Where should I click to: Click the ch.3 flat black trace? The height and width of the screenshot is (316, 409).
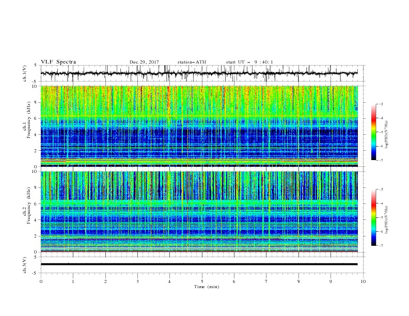coord(199,264)
